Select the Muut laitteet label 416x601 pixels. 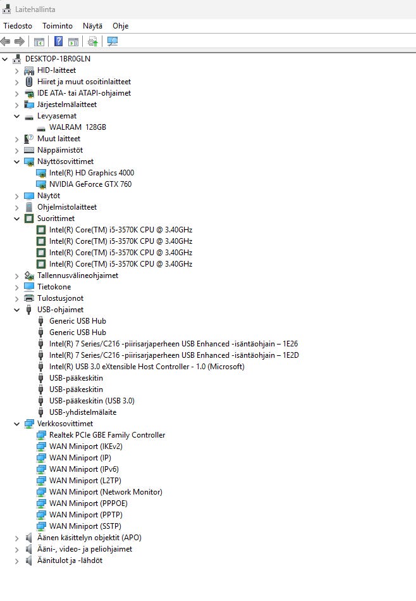coord(59,139)
